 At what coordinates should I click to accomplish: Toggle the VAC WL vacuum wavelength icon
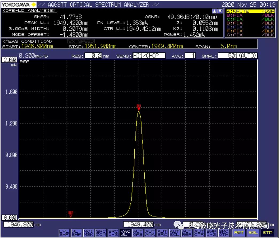pyautogui.click(x=125, y=233)
